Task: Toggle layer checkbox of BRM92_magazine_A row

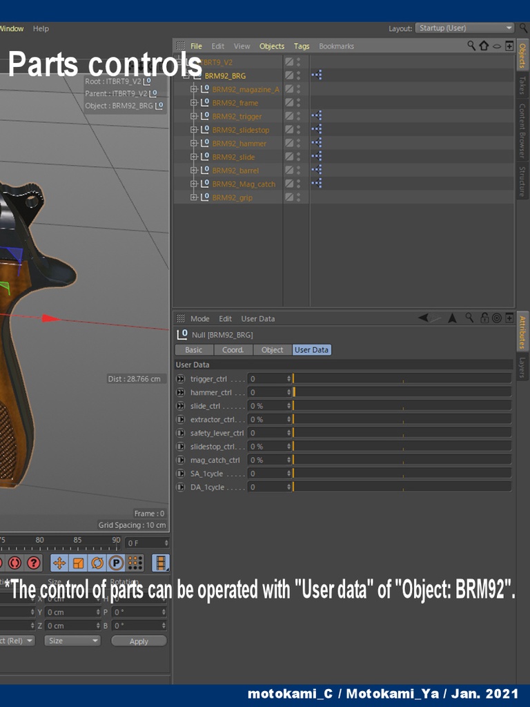Action: click(289, 89)
